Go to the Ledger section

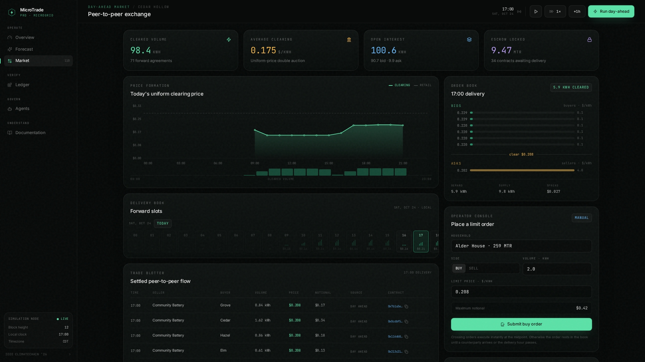tap(38, 85)
